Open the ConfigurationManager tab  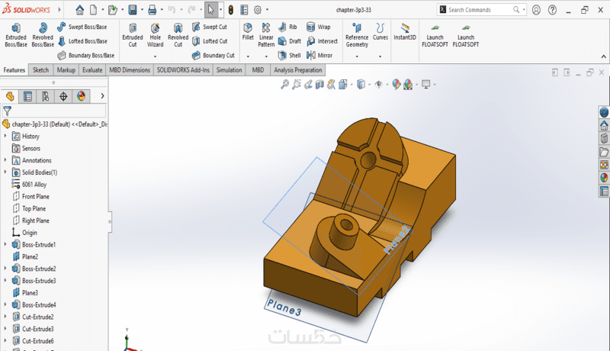tap(46, 96)
